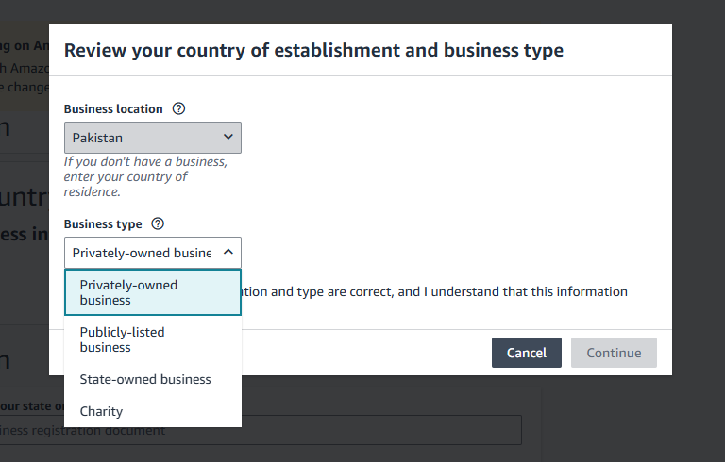Open the Business location help icon
Viewport: 725px width, 462px height.
pos(178,108)
